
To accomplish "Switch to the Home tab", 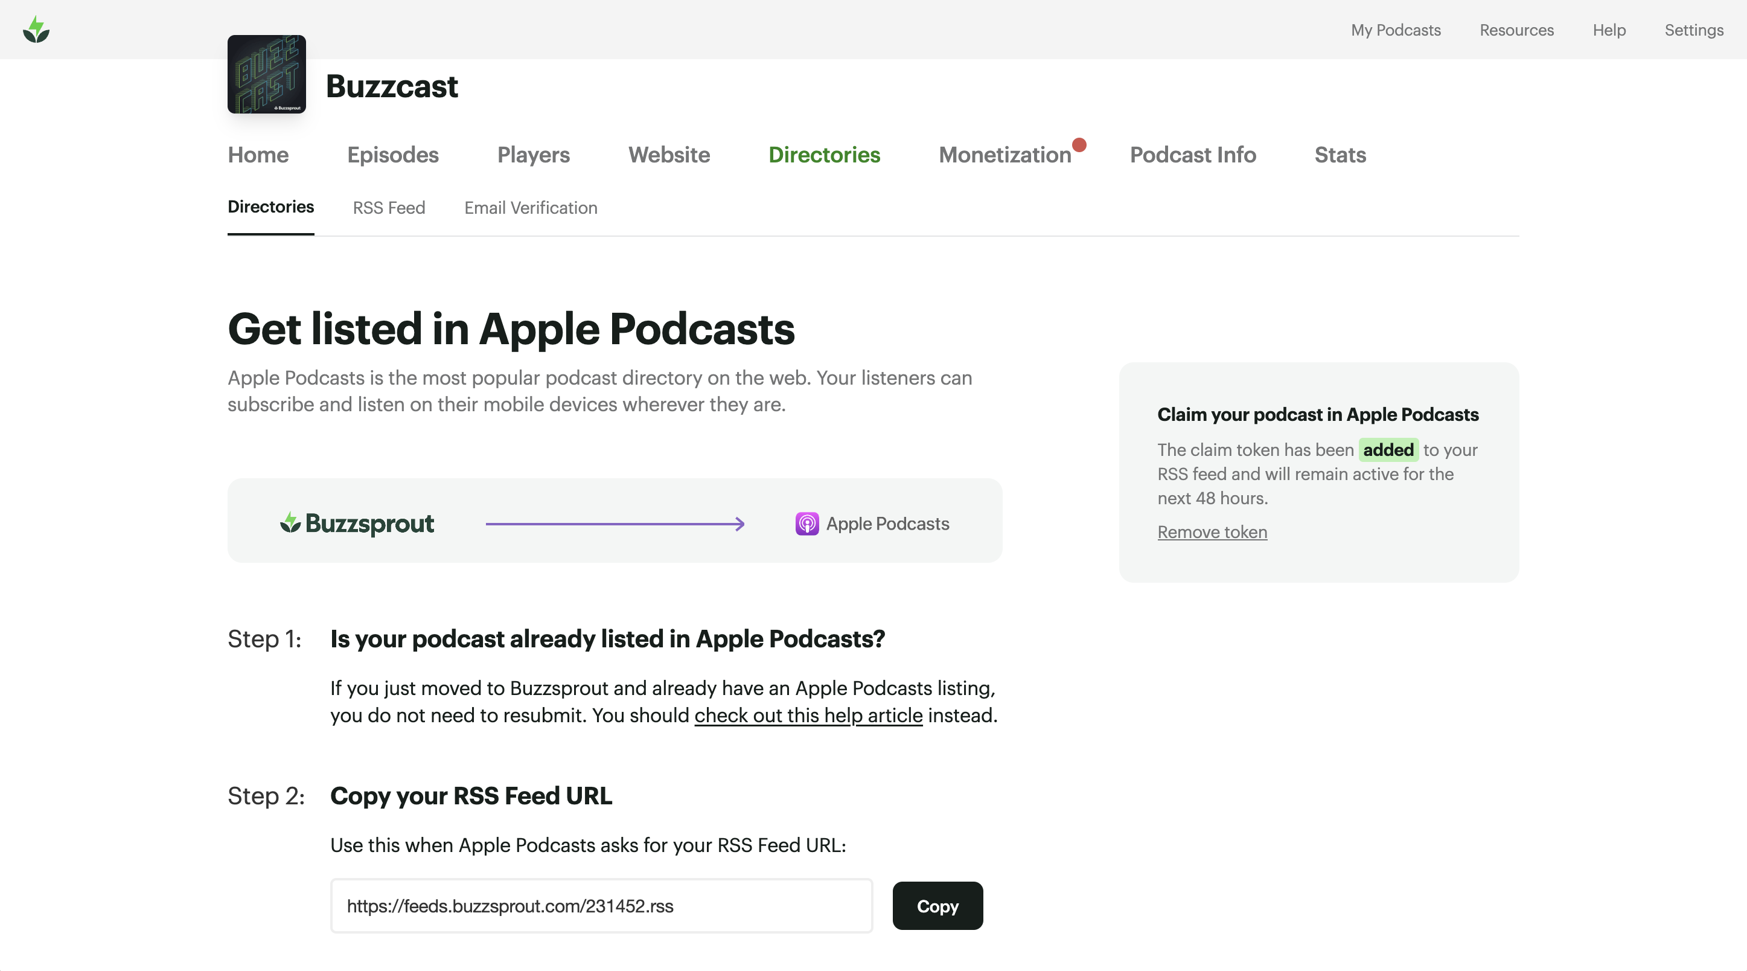I will tap(258, 155).
